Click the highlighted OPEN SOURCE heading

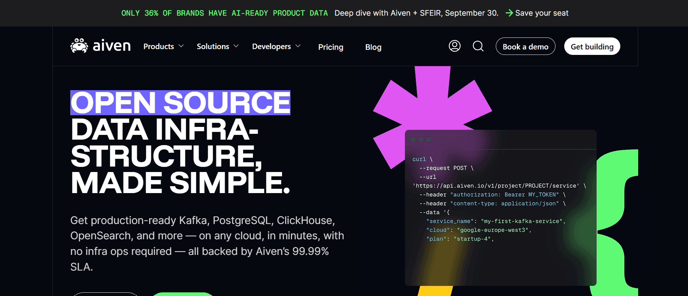pyautogui.click(x=180, y=103)
